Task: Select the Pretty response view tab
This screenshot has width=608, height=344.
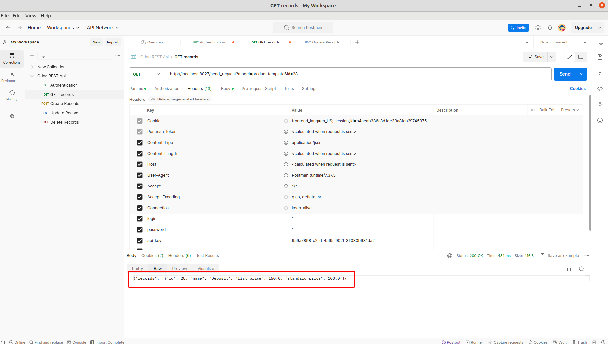Action: (x=137, y=269)
